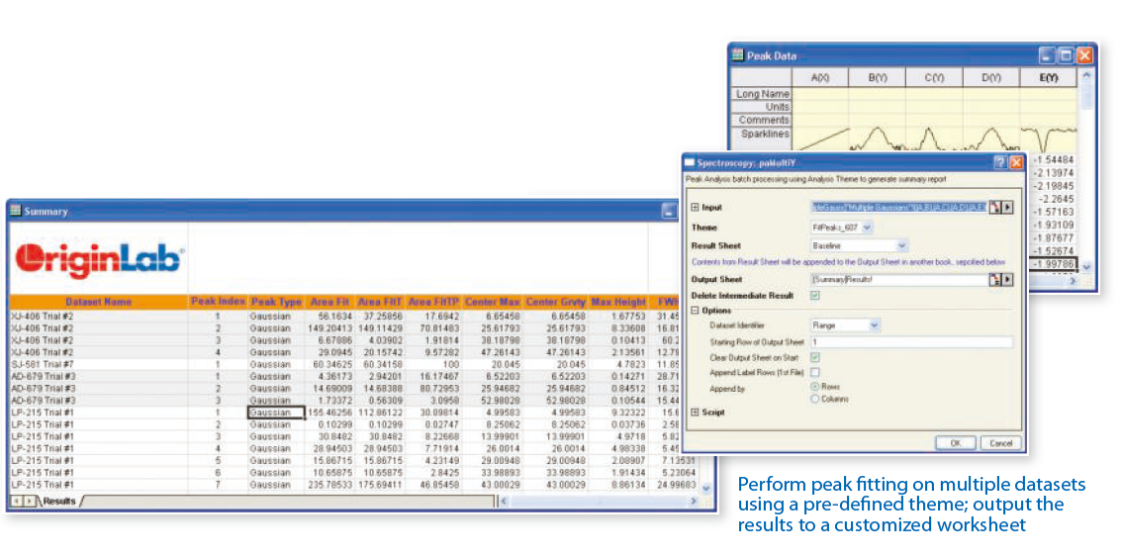This screenshot has width=1121, height=558.
Task: Expand the Script section
Action: click(695, 413)
